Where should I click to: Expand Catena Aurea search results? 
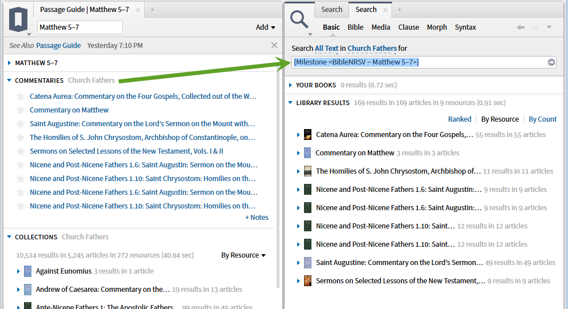(298, 135)
